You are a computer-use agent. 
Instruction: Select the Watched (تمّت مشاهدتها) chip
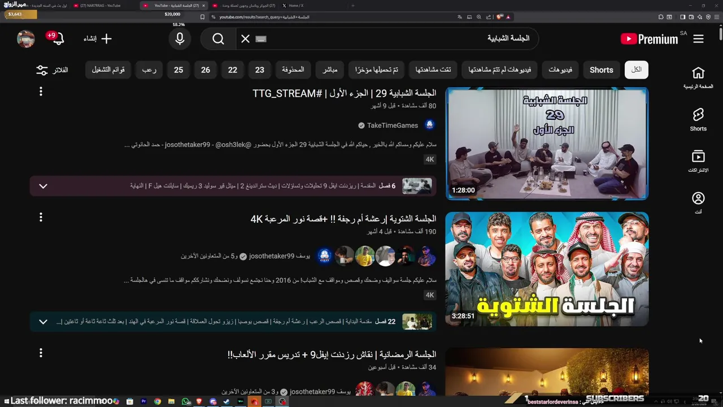(x=433, y=70)
